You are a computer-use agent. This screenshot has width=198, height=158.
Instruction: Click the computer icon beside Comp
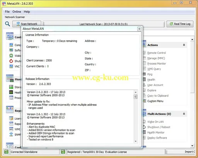click(x=11, y=45)
